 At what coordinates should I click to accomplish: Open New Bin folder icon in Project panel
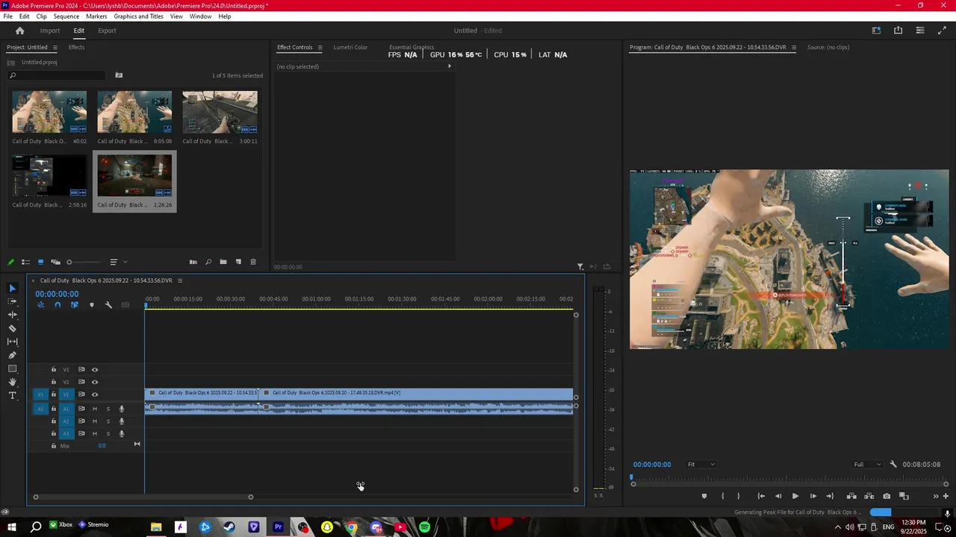tap(223, 262)
